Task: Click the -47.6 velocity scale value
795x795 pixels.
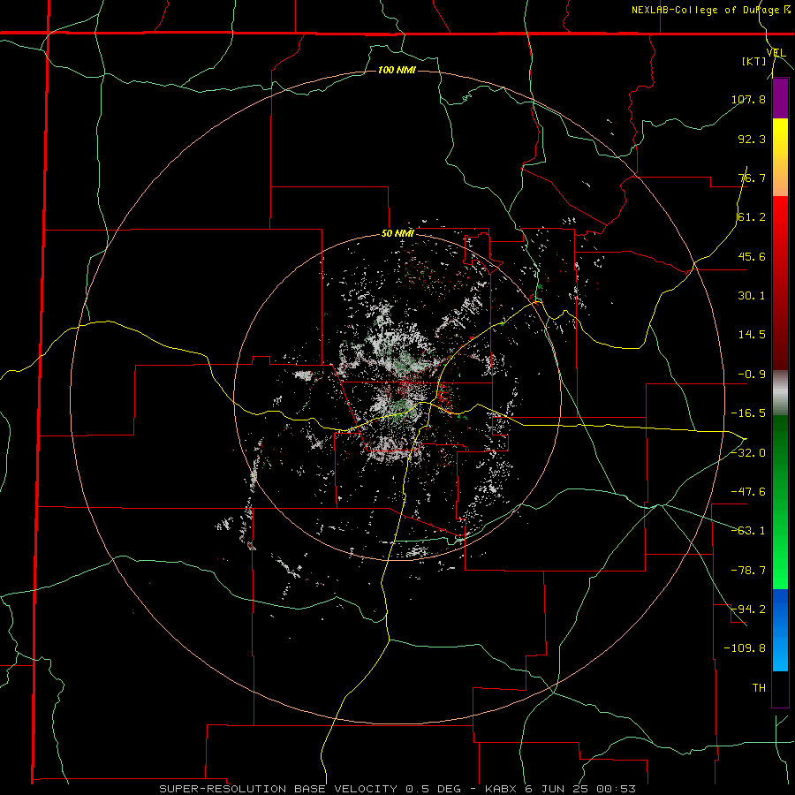Action: [748, 492]
